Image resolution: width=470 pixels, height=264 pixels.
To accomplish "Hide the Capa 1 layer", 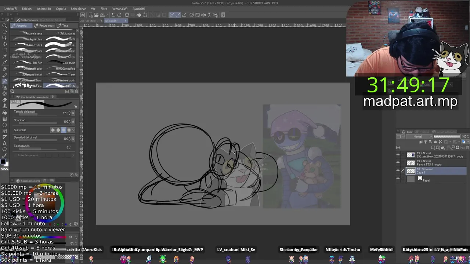I will point(398,170).
